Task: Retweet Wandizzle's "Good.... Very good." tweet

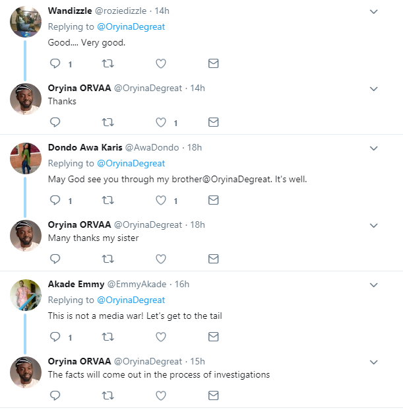Action: pyautogui.click(x=108, y=64)
